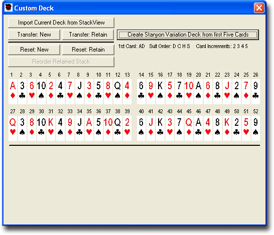The width and height of the screenshot is (274, 235).
Task: Click the Reset: New button
Action: (34, 50)
